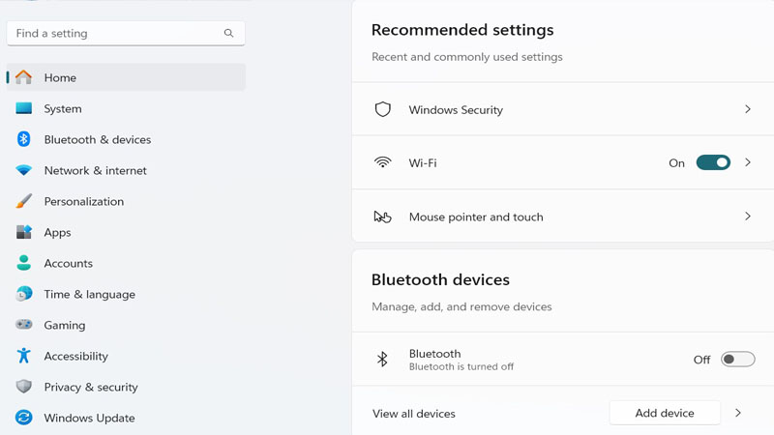Screen dimensions: 774x435
Task: Open the Home page in sidebar
Action: point(126,77)
